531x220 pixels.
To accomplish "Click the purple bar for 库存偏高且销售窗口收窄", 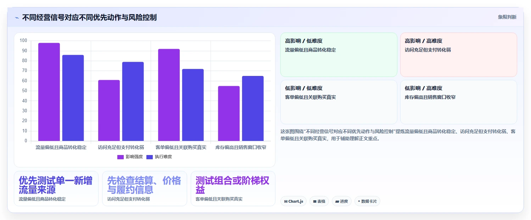I will (229, 113).
